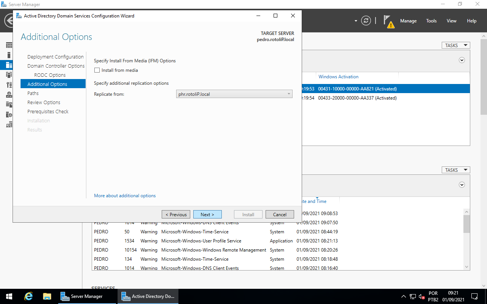Click the back navigation arrow in Server Manager
The height and width of the screenshot is (304, 487).
[x=8, y=21]
